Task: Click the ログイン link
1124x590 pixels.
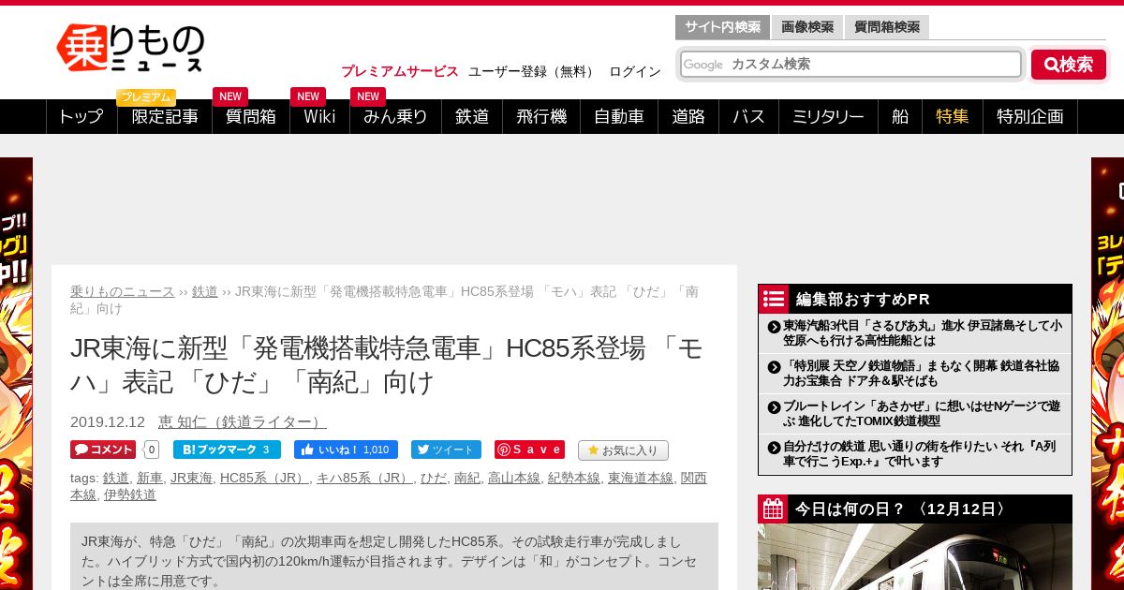Action: coord(635,71)
